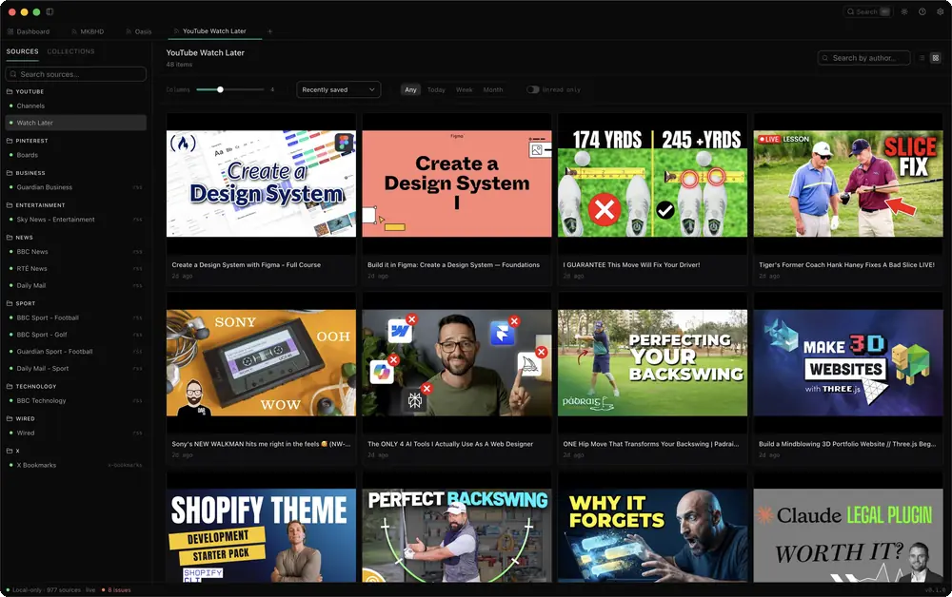Select Channels source in sidebar
The image size is (952, 597).
pyautogui.click(x=76, y=106)
